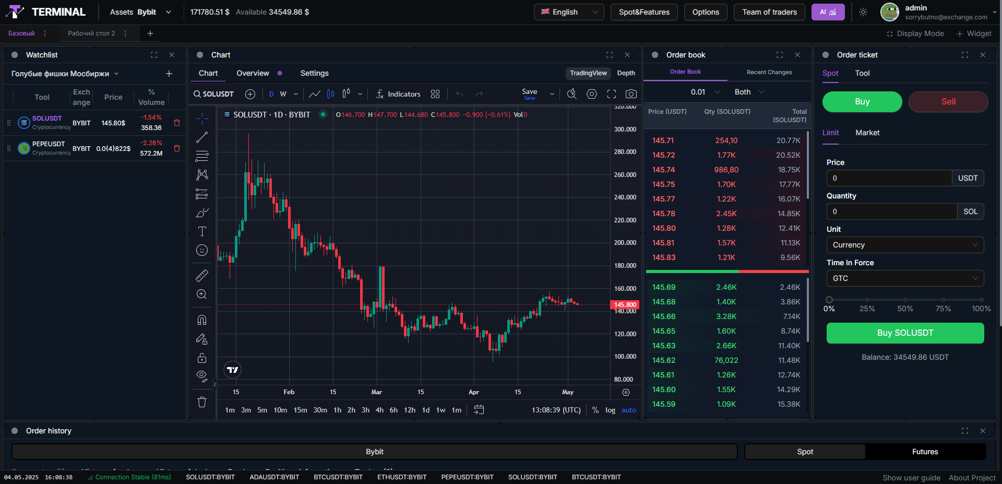Screen dimensions: 1002x484
Task: Open the English language dropdown
Action: pos(568,12)
